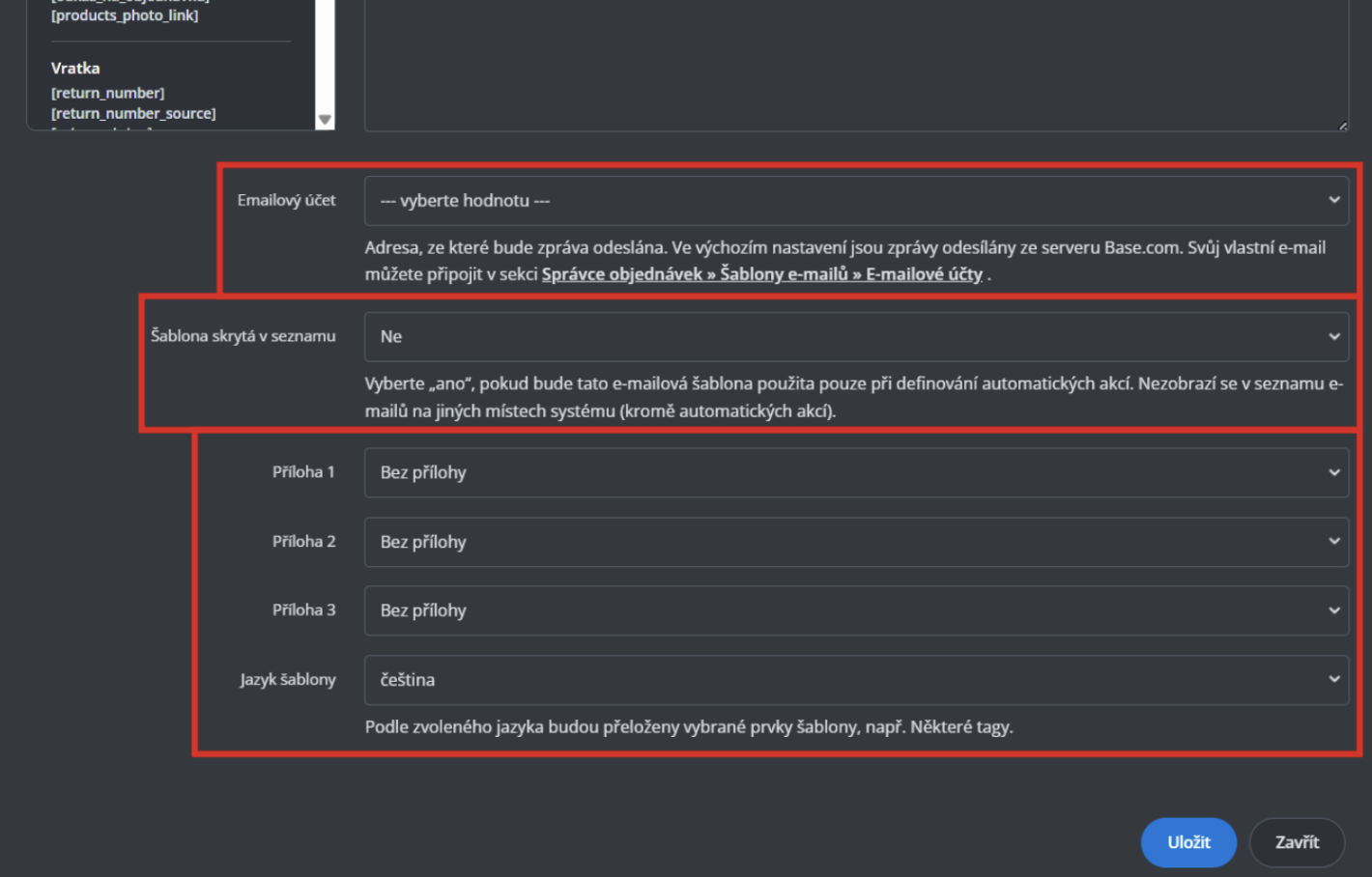
Task: Insert the [products_photo_link] tag
Action: point(125,15)
